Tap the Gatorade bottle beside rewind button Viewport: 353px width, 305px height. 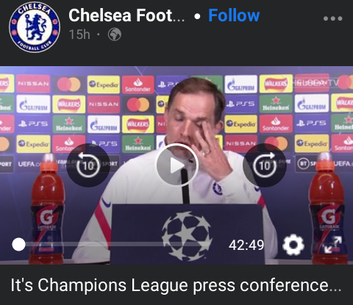point(47,208)
